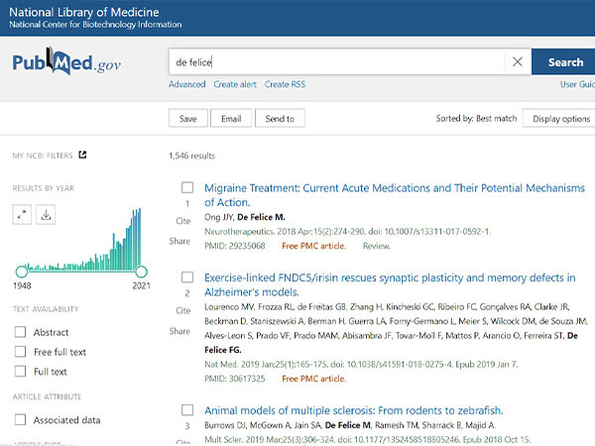The width and height of the screenshot is (595, 446).
Task: Enable the Free full text filter
Action: click(20, 352)
